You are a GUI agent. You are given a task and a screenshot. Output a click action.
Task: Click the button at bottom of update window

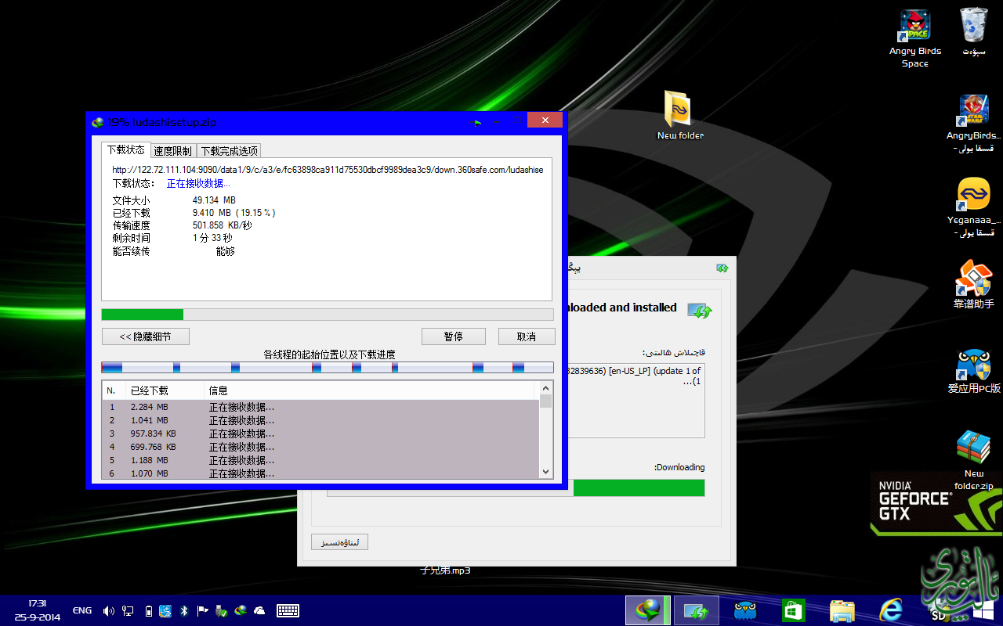pos(339,542)
